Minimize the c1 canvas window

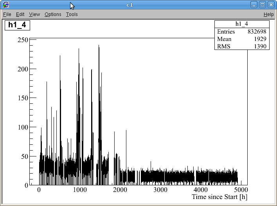(x=254, y=5)
